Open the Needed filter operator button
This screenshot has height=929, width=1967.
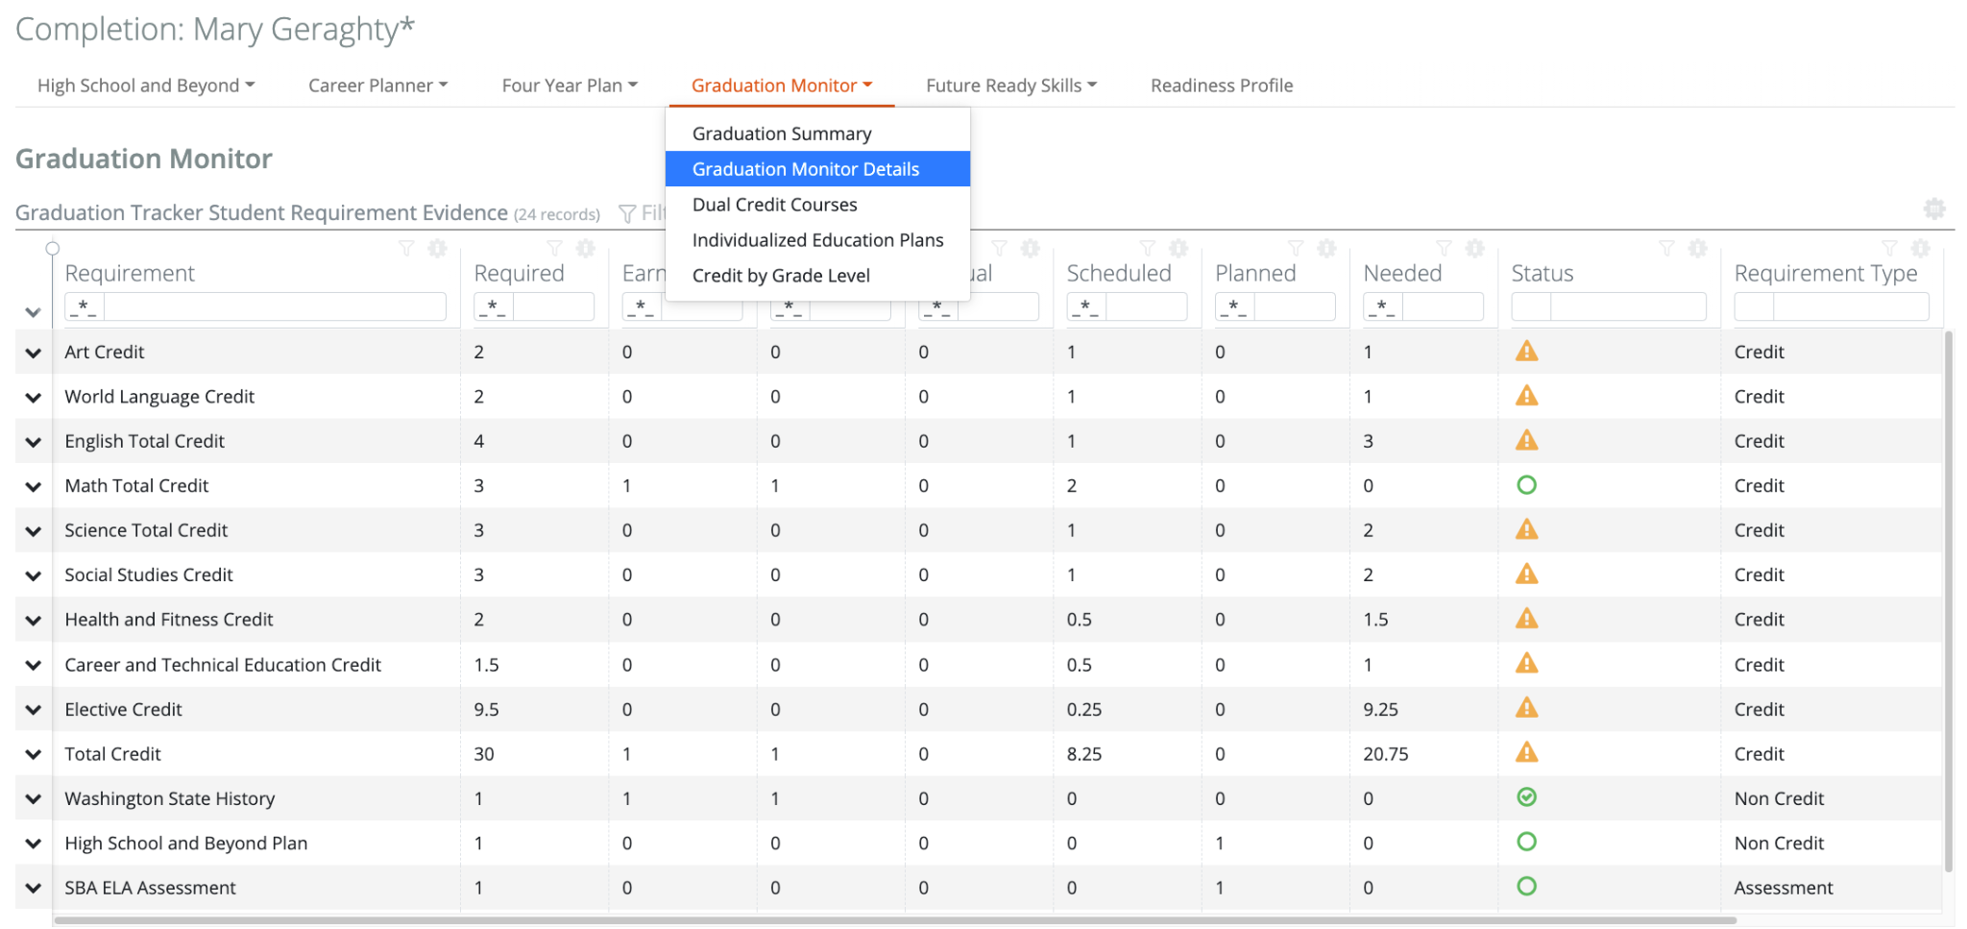pyautogui.click(x=1383, y=306)
